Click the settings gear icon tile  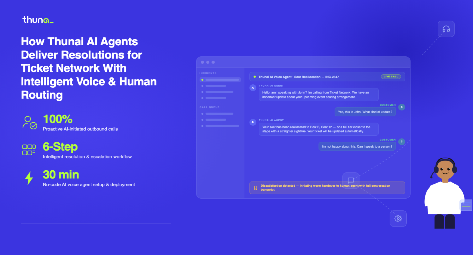pos(398,219)
